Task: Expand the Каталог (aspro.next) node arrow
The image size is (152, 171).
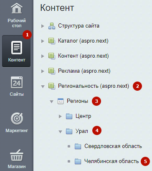Action: 43,41
